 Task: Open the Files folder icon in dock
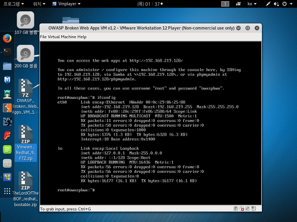tap(7, 66)
